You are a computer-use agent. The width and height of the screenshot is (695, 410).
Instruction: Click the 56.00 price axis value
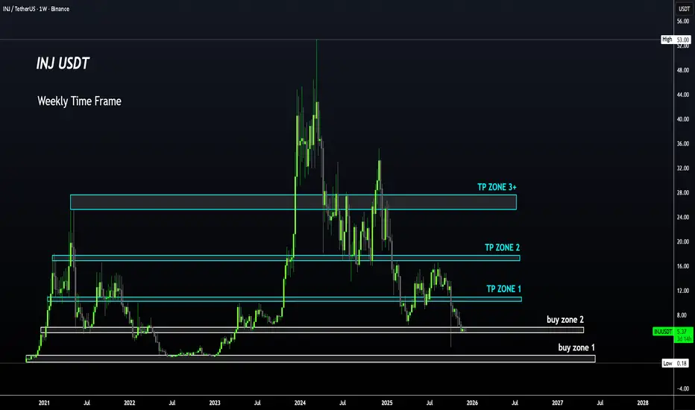tap(683, 22)
